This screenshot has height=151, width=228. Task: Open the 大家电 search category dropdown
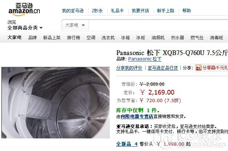pos(75,25)
